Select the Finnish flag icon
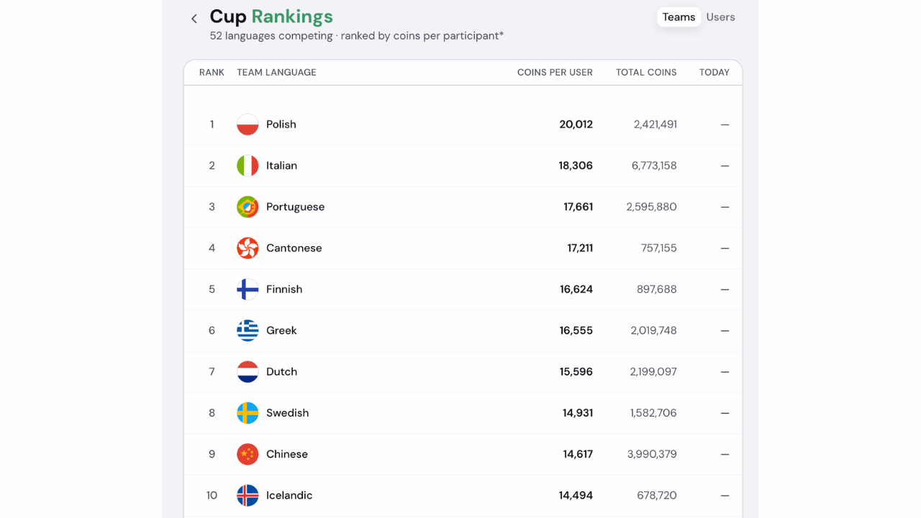 [x=248, y=289]
